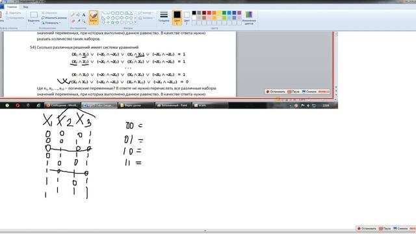Choose the Diamond shape
Screen dimensions: 416x234
(108, 18)
